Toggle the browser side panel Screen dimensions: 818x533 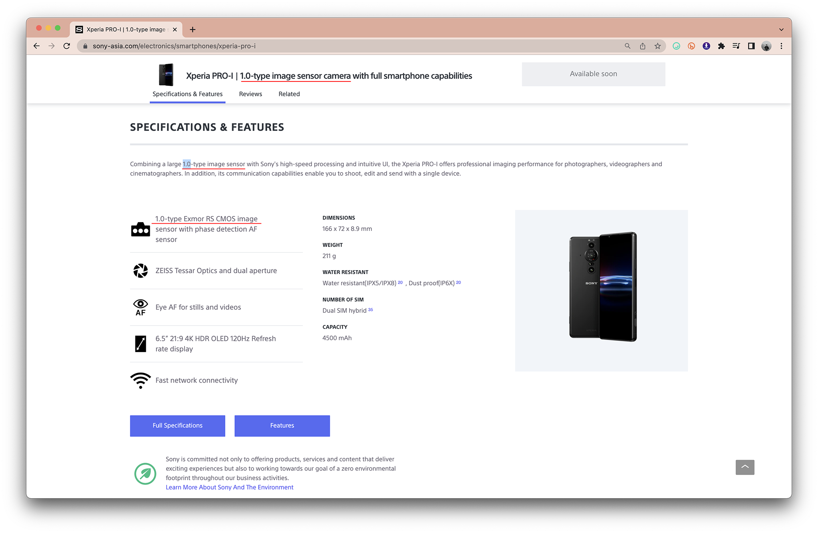(751, 46)
